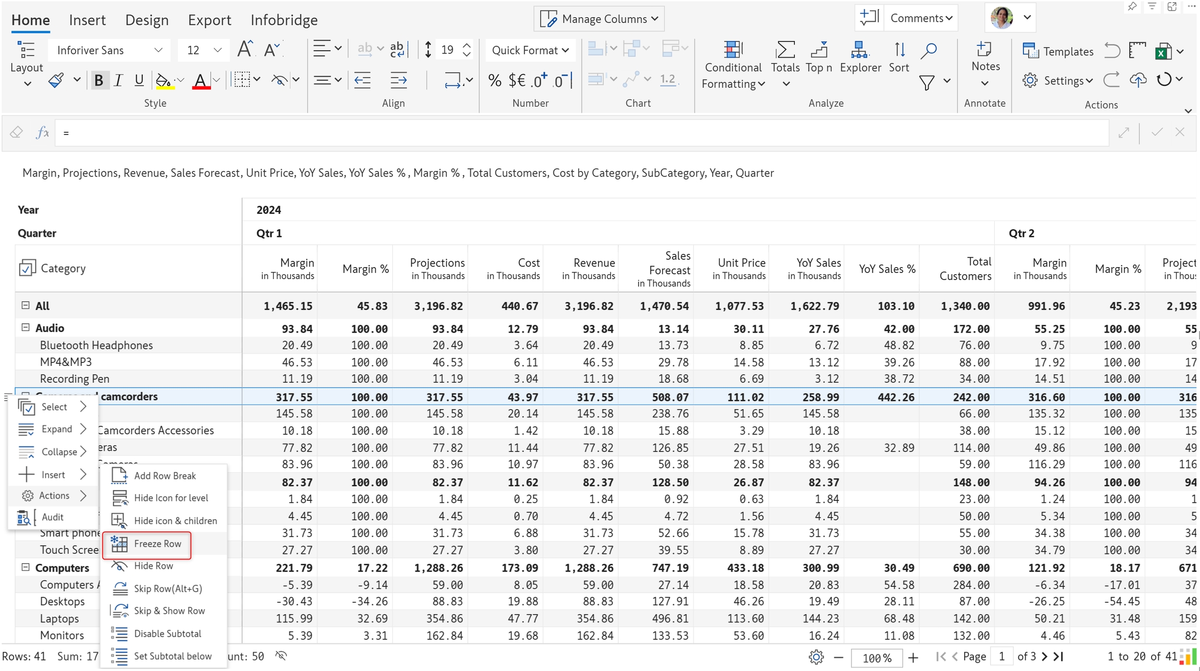Toggle bold formatting
This screenshot has width=1200, height=671.
[98, 80]
